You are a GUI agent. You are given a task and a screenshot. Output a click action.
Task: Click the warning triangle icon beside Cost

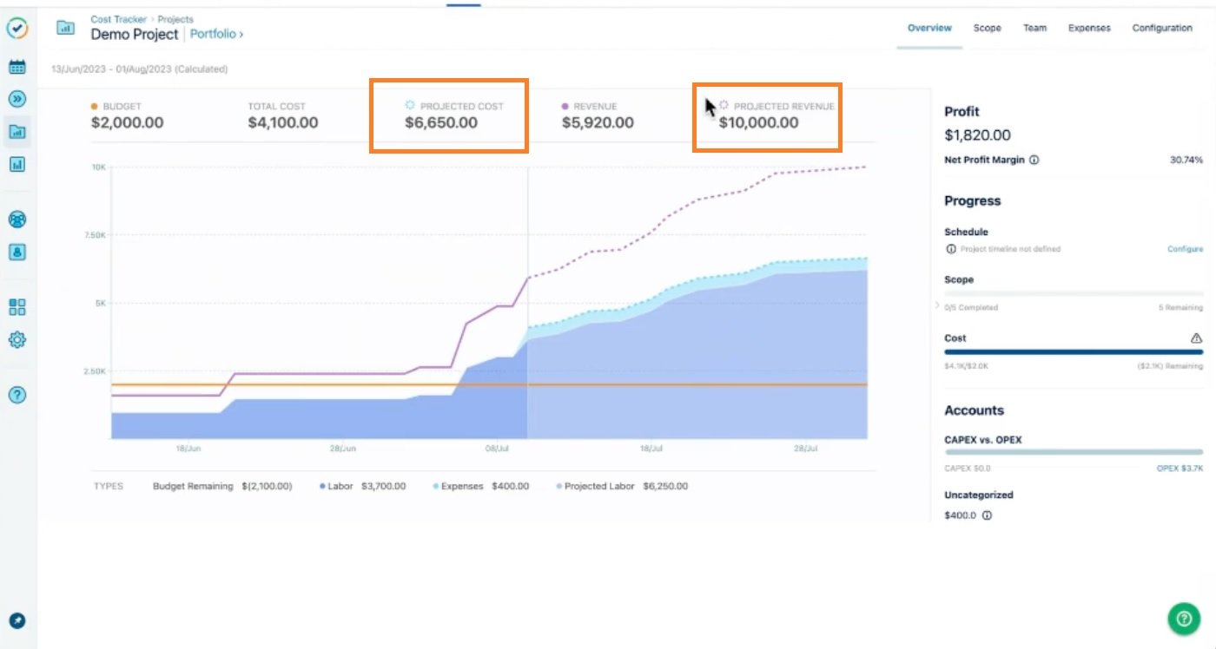(1196, 338)
